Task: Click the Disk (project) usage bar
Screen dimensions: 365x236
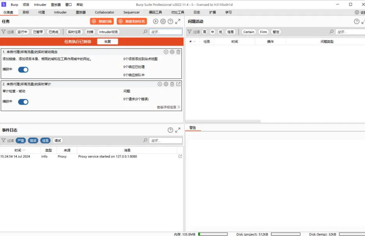Action: click(286, 234)
